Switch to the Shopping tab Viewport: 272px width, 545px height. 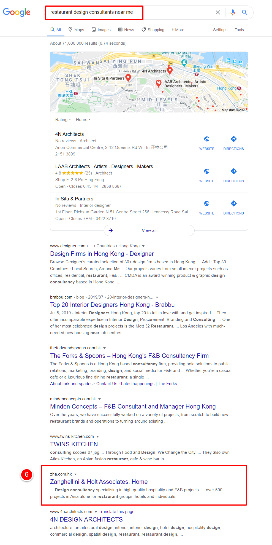[153, 30]
